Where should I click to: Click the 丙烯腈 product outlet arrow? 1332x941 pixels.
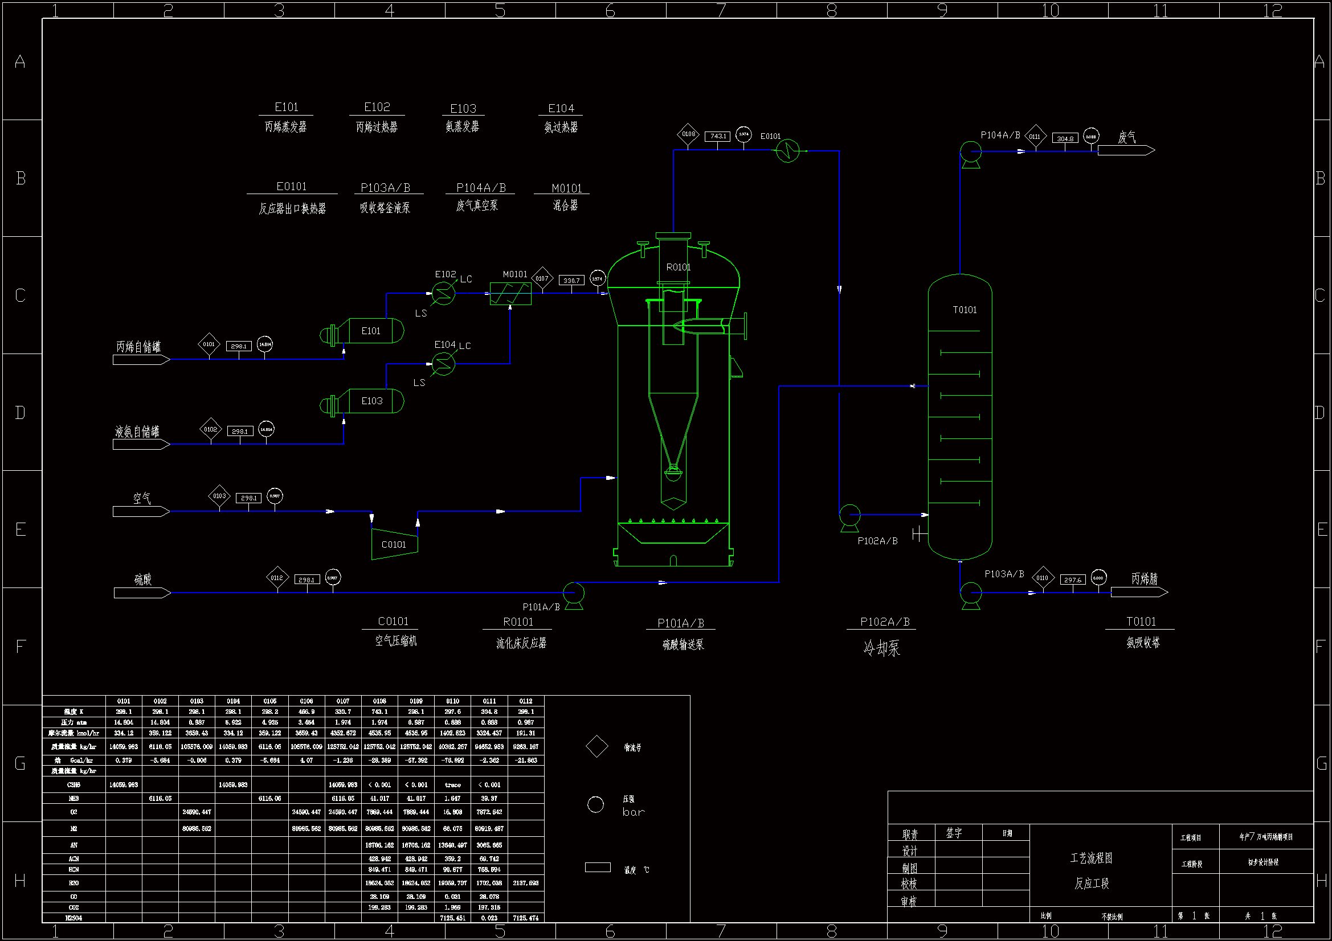point(1139,593)
